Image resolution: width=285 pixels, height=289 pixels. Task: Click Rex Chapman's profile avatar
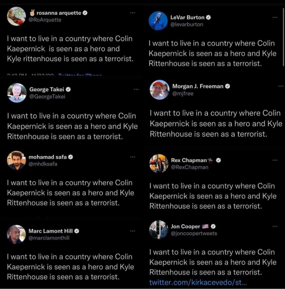pyautogui.click(x=159, y=164)
